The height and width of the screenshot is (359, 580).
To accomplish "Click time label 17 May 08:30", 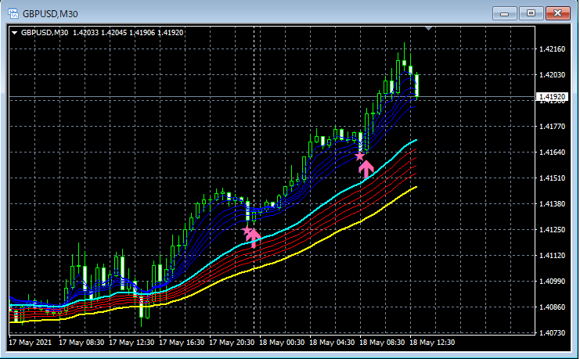I will pyautogui.click(x=81, y=343).
